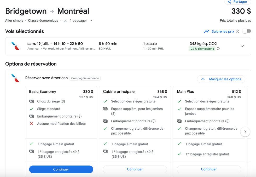Click the Partager share icon
256x177 pixels.
pos(229,2)
